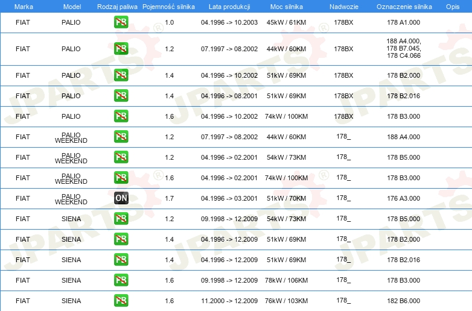This screenshot has height=311, width=472.
Task: Select the multi-line engine codes 188 A4.000, 178 B7.045
Action: click(x=403, y=48)
